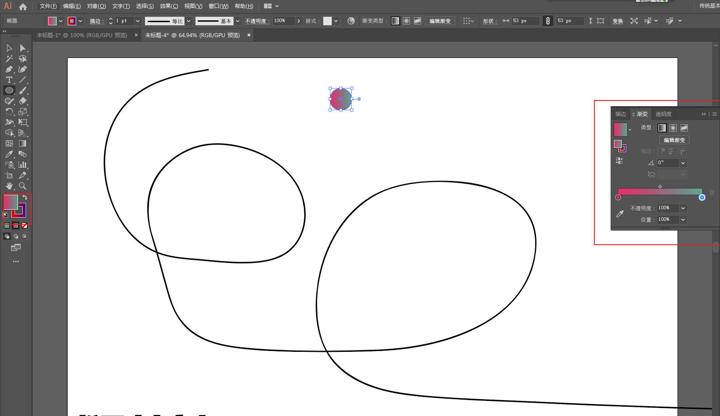Click reverse gradient icon in Gradient panel
The height and width of the screenshot is (416, 720).
point(619,161)
